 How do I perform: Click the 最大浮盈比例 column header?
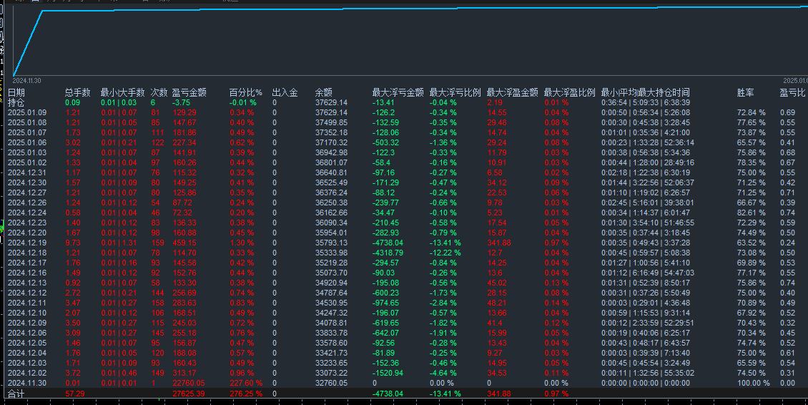(569, 92)
